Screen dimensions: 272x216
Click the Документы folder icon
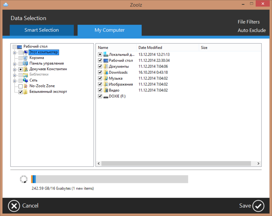click(106, 66)
